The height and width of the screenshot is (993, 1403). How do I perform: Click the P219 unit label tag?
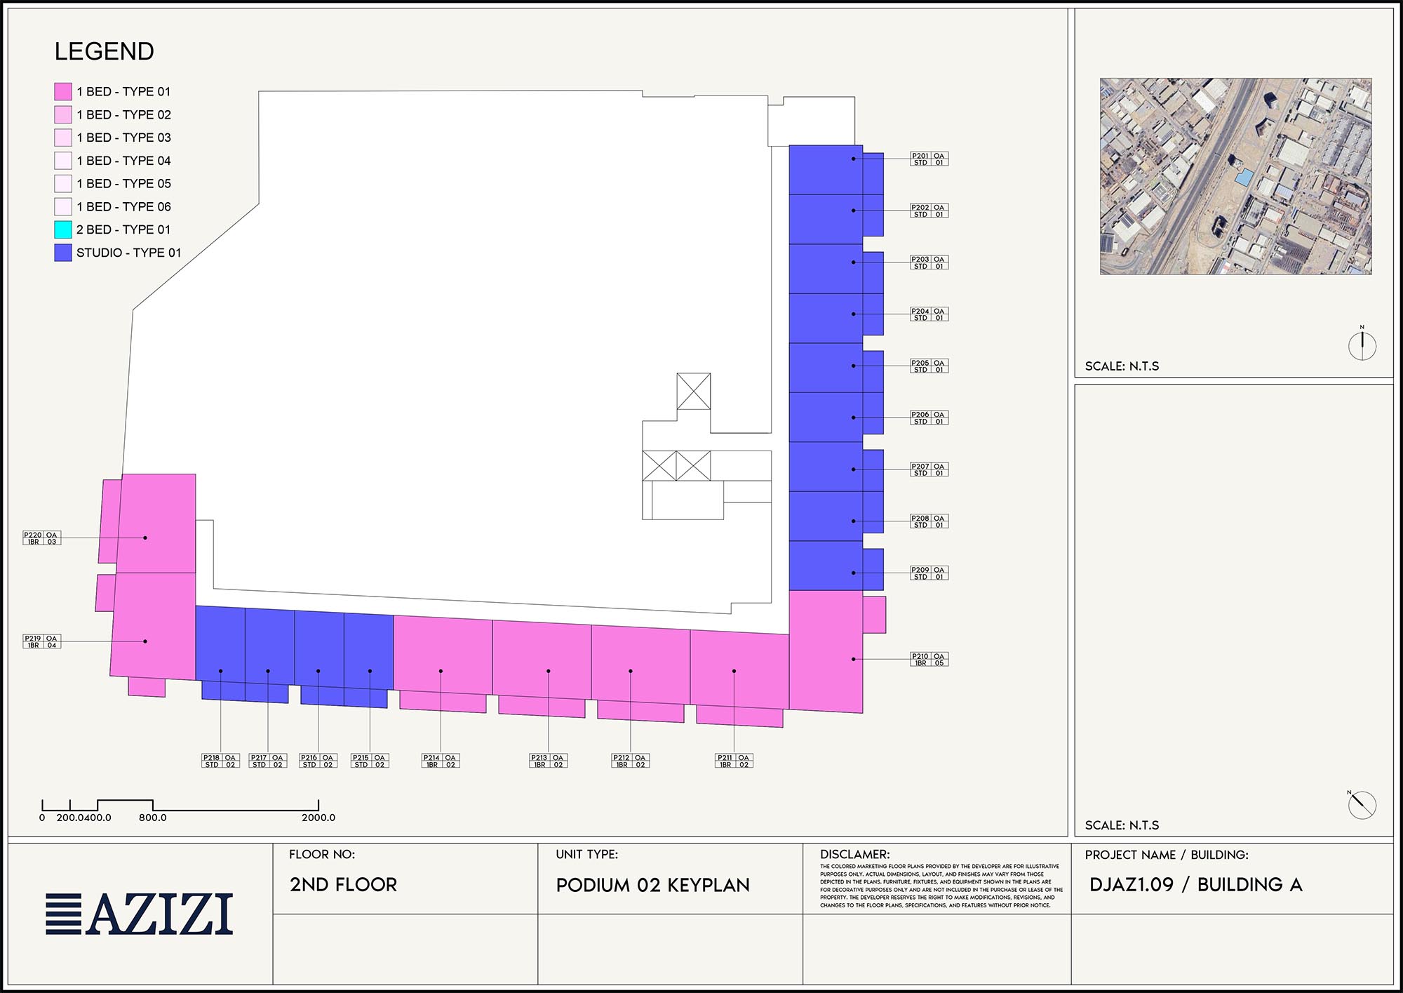click(42, 641)
